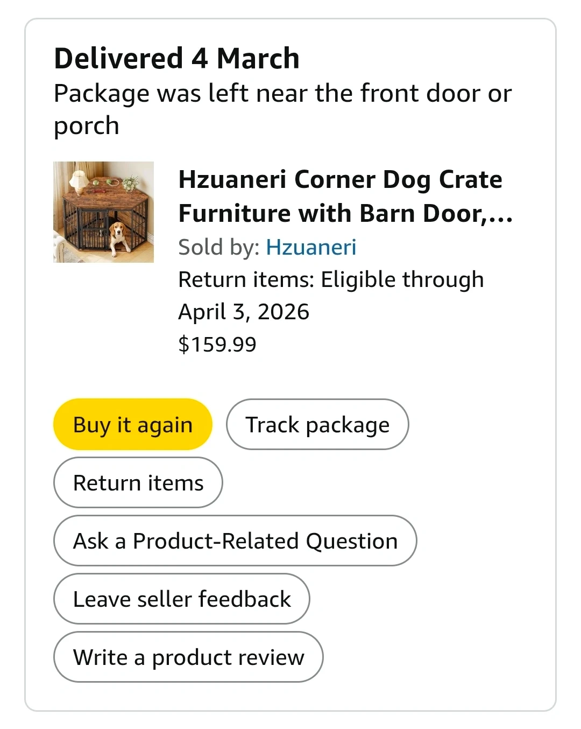Click the word porch in delivery note
581x729 pixels.
coord(87,126)
